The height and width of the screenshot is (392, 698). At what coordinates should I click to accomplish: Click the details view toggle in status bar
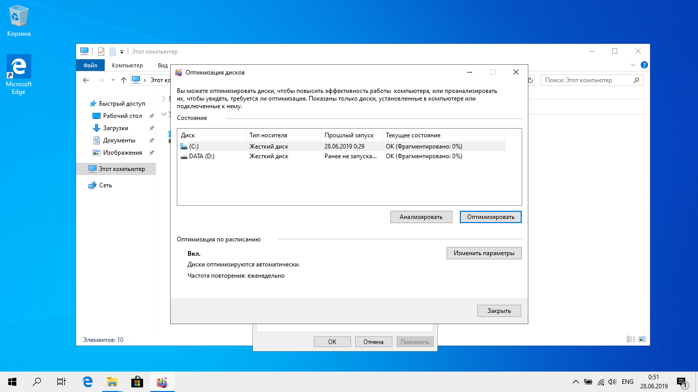(x=631, y=339)
